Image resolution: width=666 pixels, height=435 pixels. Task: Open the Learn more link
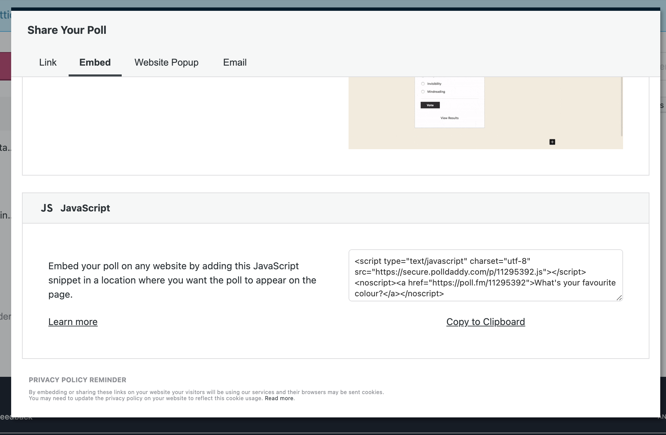[x=73, y=322]
